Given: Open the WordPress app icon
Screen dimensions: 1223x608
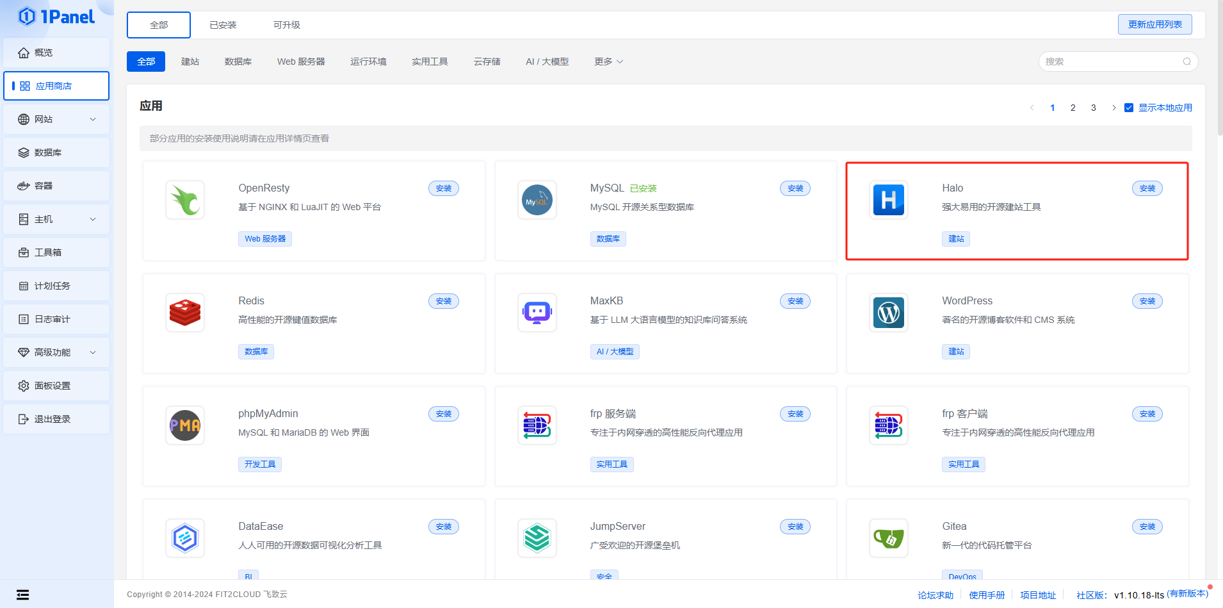Looking at the screenshot, I should click(x=889, y=313).
